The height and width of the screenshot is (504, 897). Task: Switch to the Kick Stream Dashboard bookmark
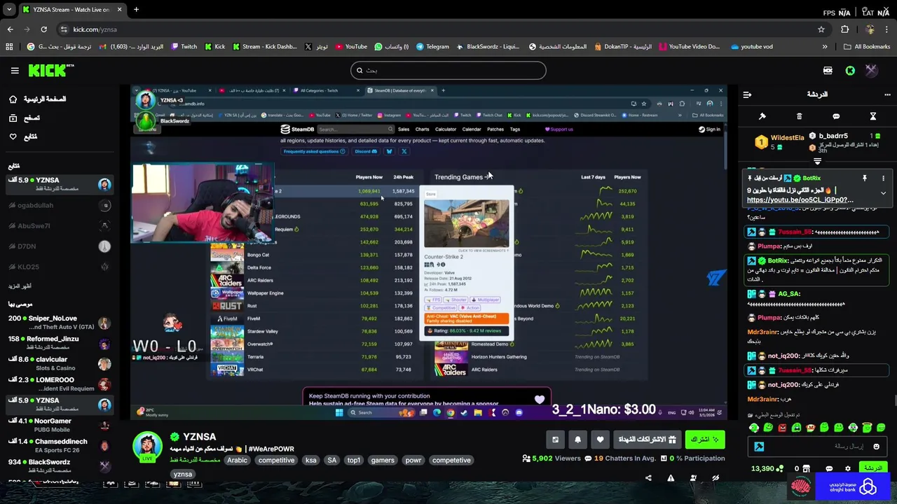click(264, 47)
